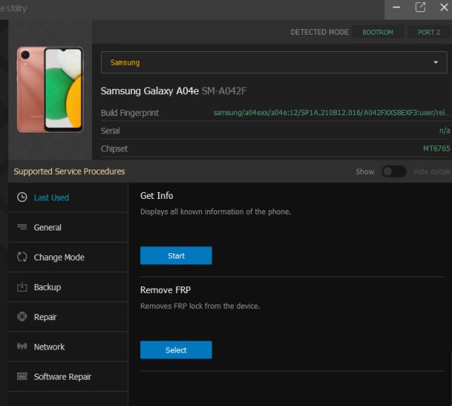Click the MT6765 chipset value
Screen dimensions: 452x406
click(x=436, y=148)
